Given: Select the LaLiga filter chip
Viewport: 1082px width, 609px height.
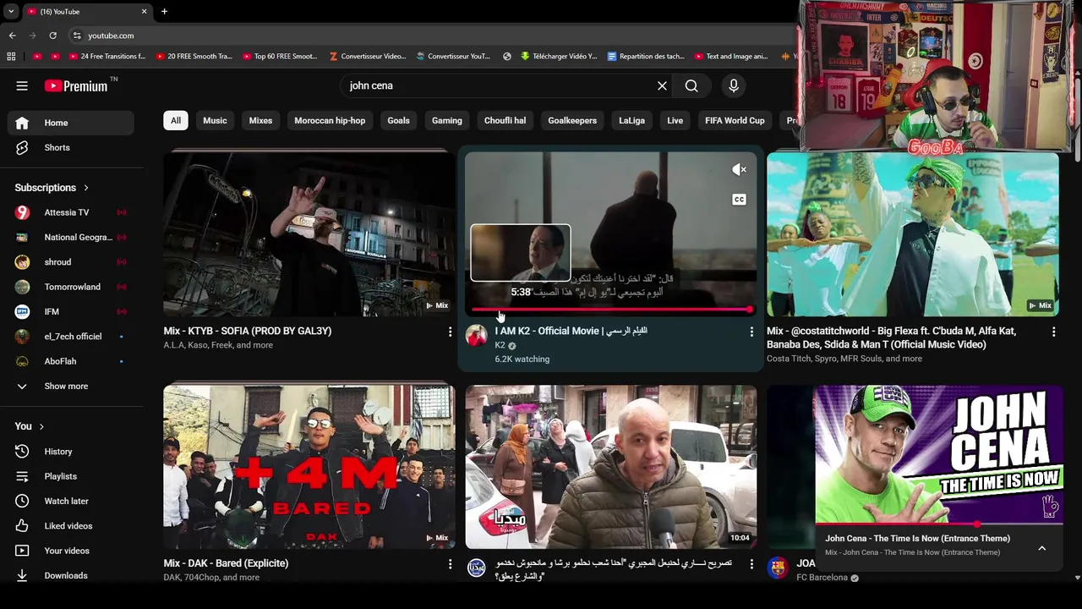Looking at the screenshot, I should [x=631, y=121].
